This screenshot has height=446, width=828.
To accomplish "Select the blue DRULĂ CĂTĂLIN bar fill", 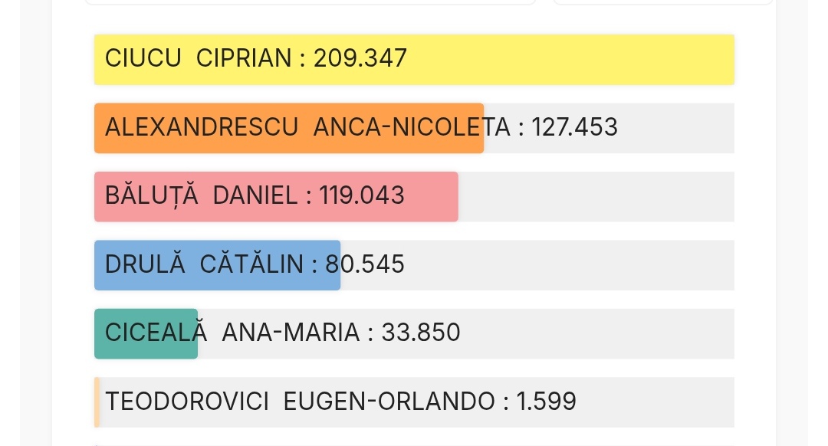I will point(217,265).
